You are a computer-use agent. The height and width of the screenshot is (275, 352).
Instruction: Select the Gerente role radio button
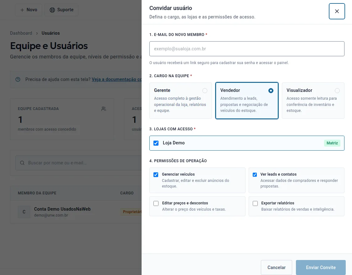click(205, 91)
